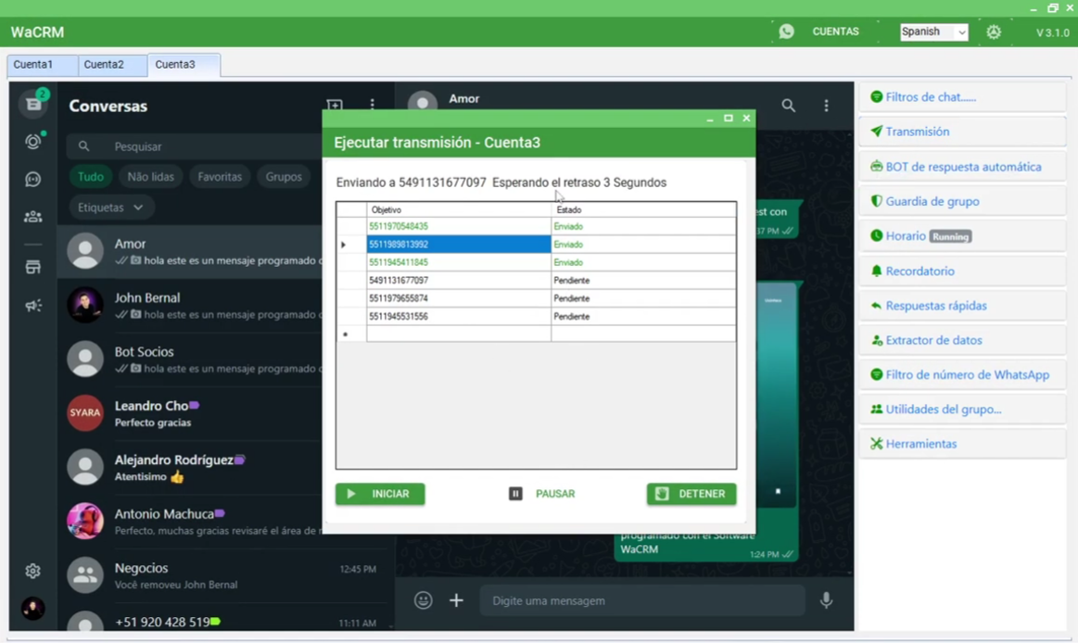The image size is (1078, 643).
Task: Click the DETENER button
Action: (x=691, y=494)
